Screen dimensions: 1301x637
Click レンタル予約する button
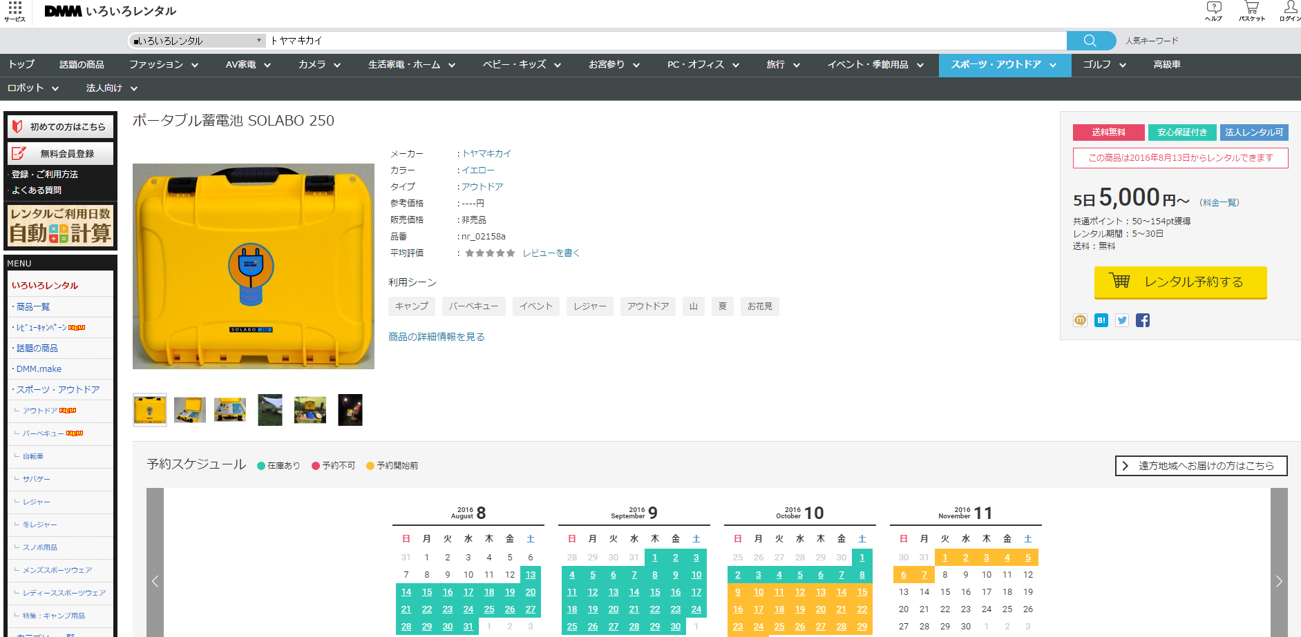tap(1180, 282)
